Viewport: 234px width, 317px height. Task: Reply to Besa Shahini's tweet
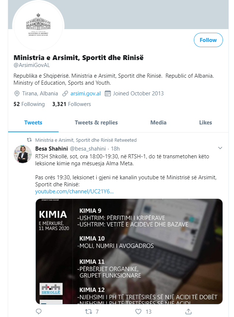tap(38, 311)
